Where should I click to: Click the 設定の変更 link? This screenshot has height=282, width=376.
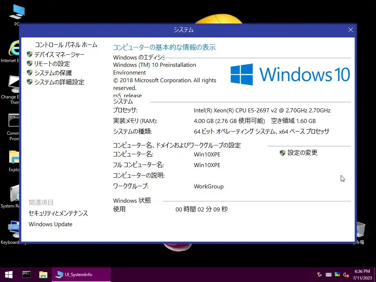tap(303, 153)
